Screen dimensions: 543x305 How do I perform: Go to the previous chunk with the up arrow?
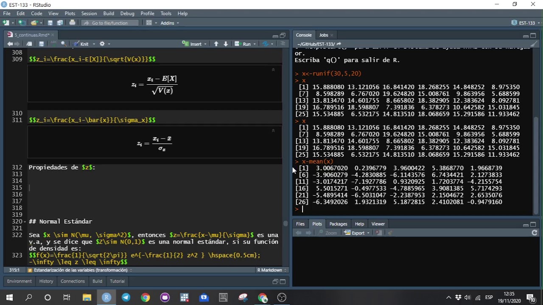(216, 44)
